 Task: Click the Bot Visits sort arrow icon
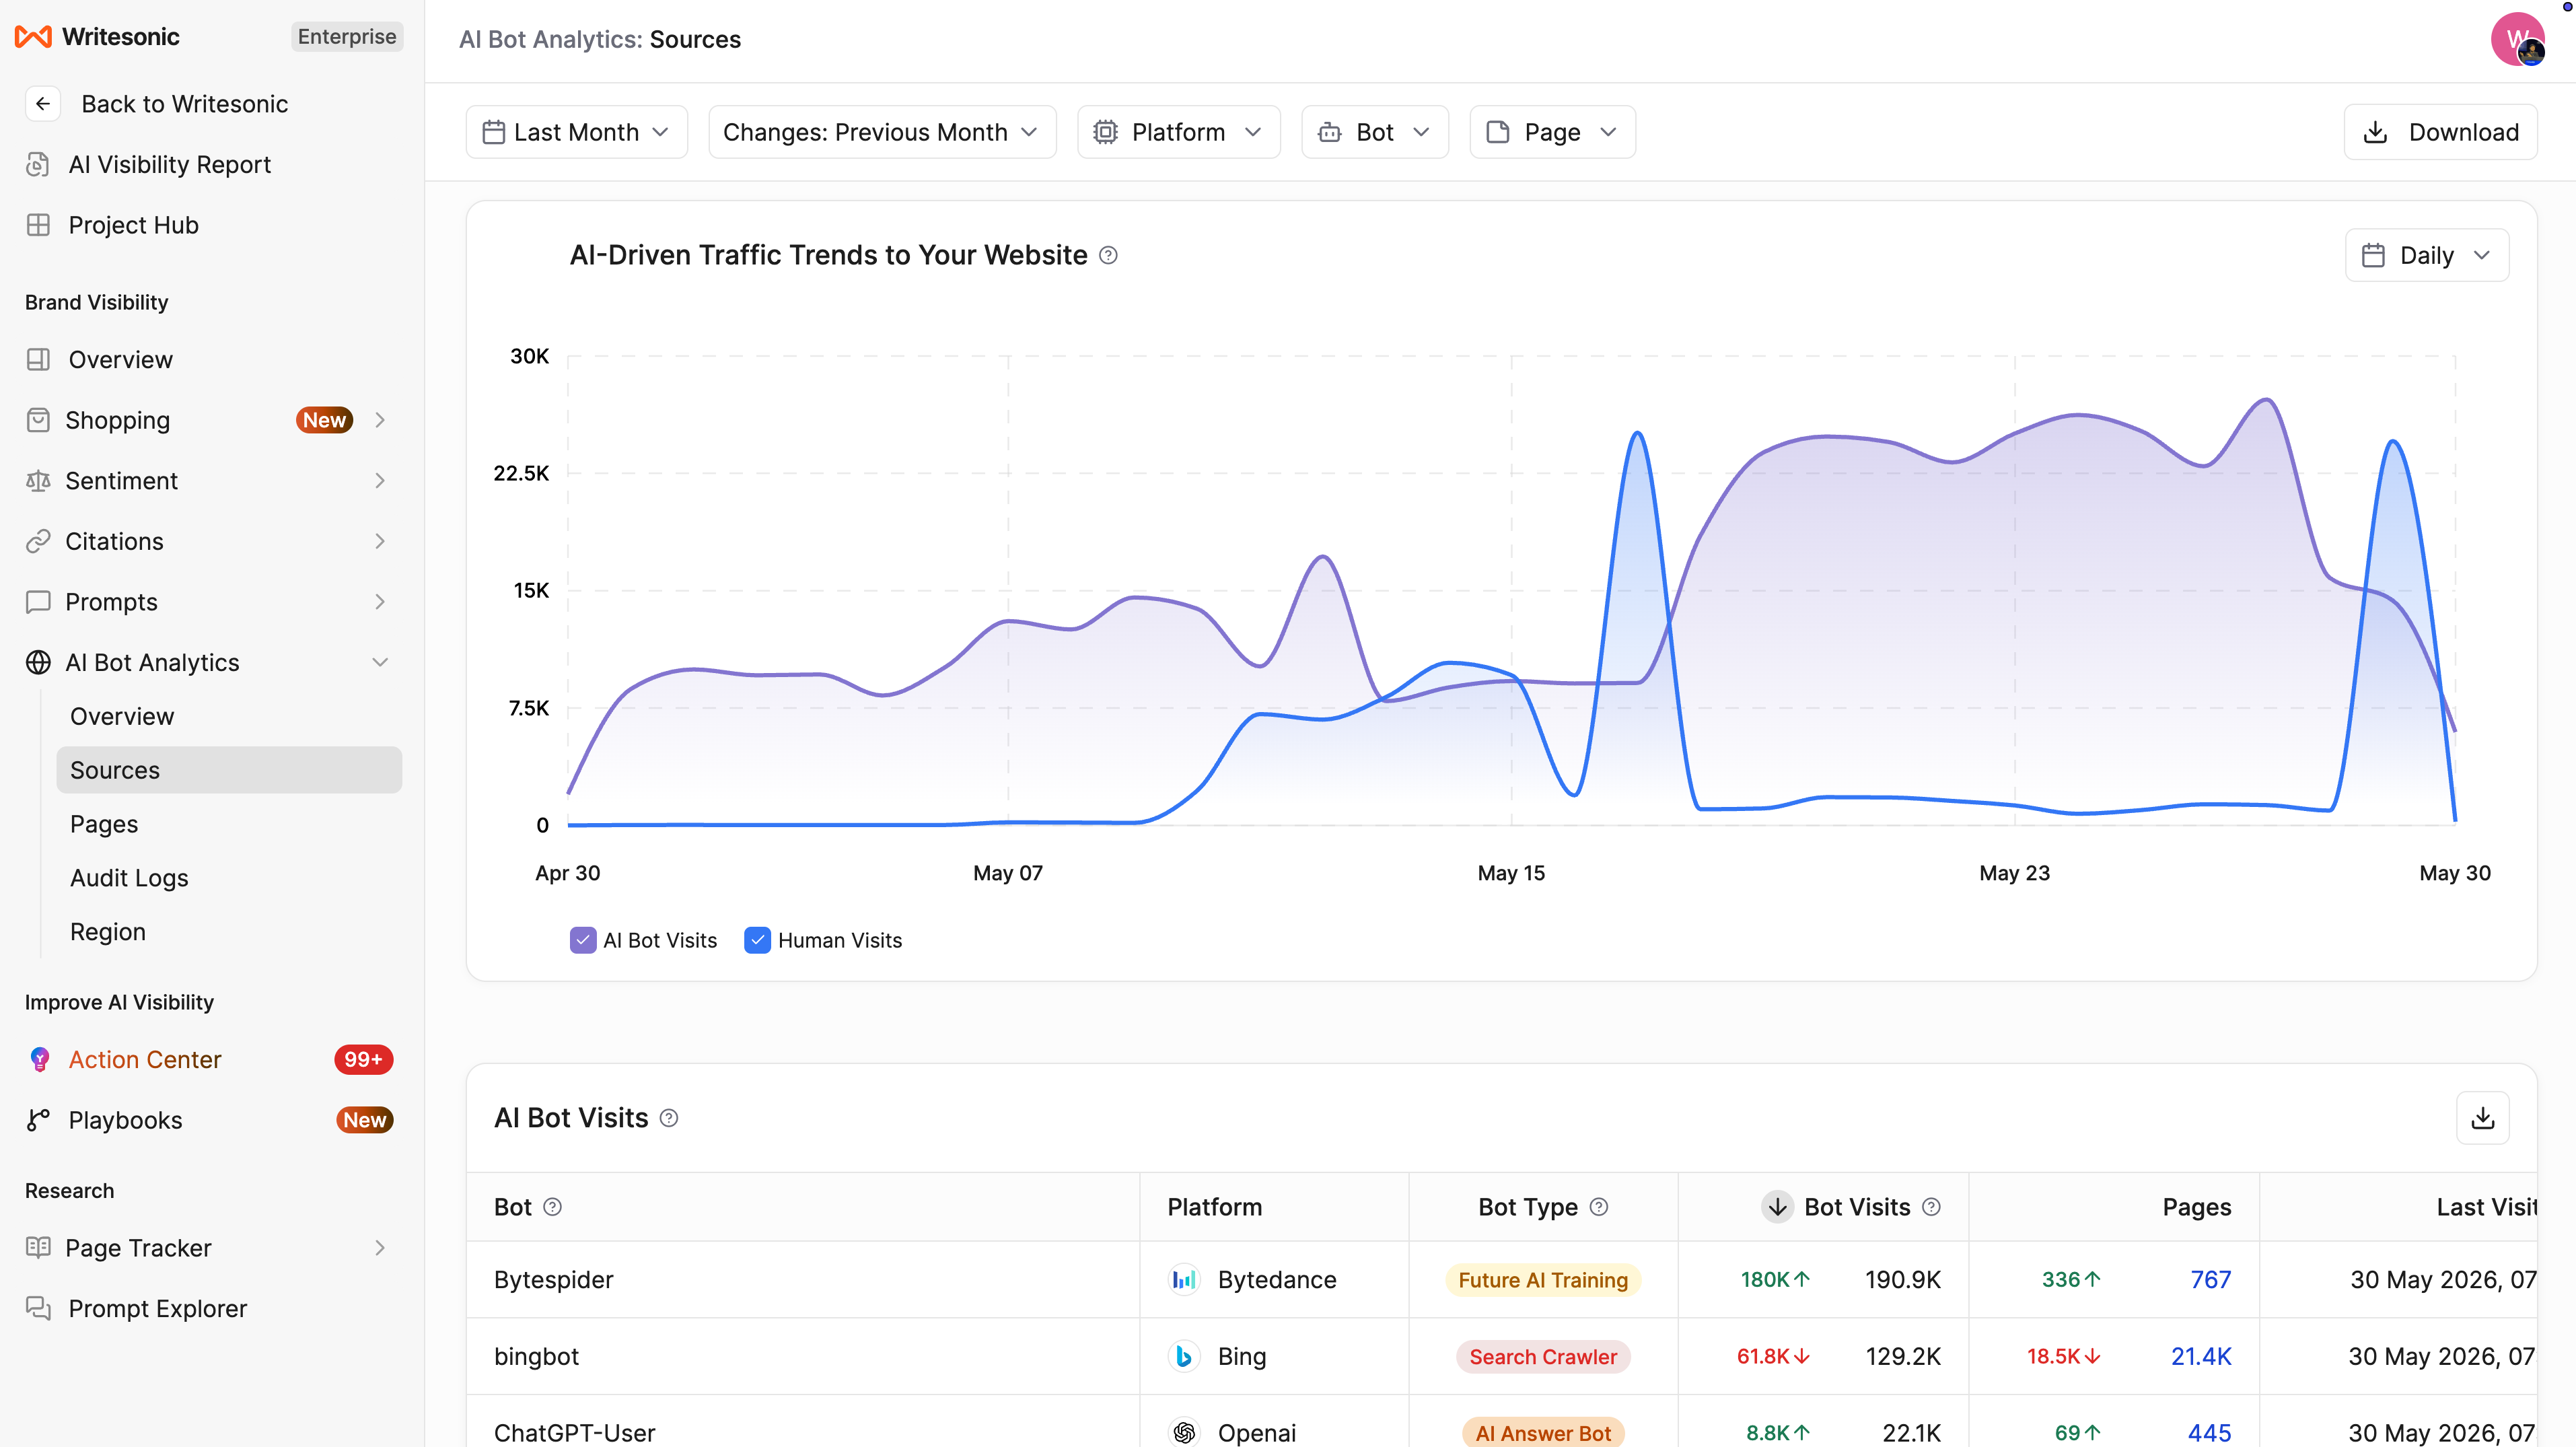[x=1777, y=1207]
